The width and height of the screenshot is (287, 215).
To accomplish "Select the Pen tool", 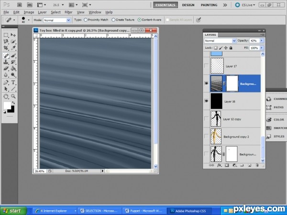I will tap(6, 82).
